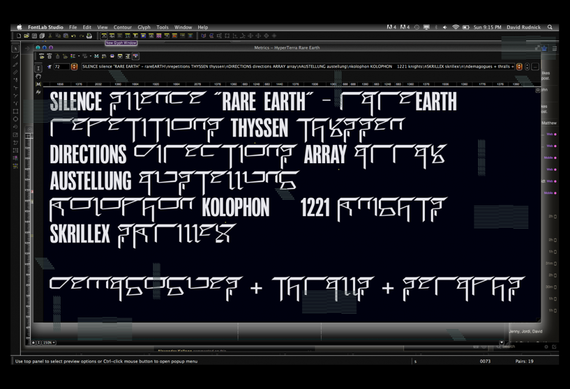570x389 pixels.
Task: Open the Tools menu
Action: pyautogui.click(x=162, y=27)
